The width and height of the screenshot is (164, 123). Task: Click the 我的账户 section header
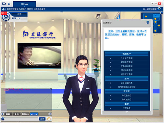127,54
